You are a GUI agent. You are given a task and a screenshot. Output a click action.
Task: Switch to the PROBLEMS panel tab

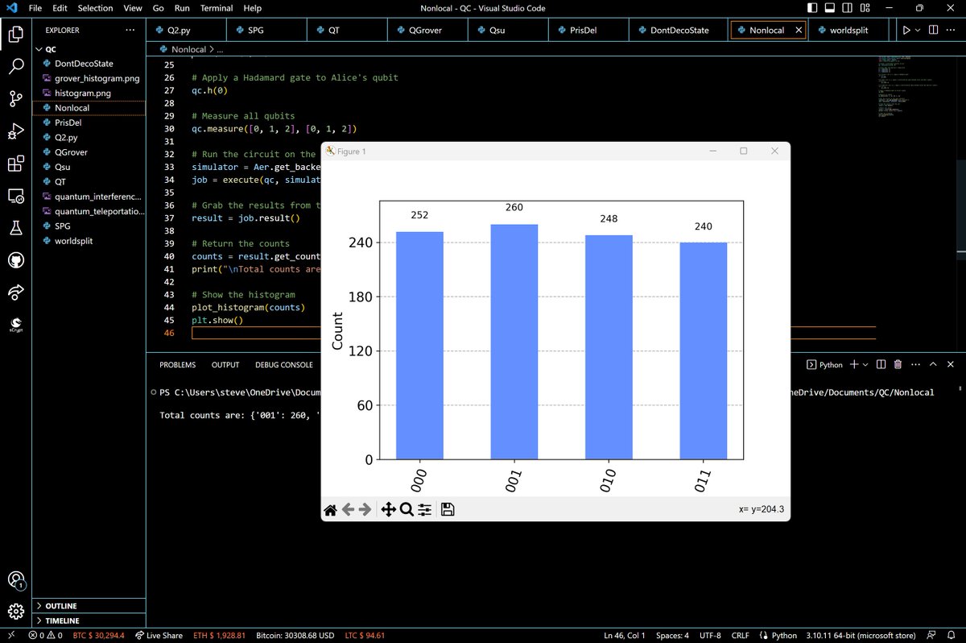pyautogui.click(x=177, y=365)
